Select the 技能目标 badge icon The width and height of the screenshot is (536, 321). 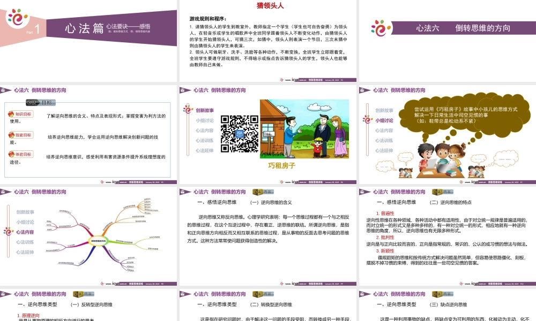click(x=11, y=135)
